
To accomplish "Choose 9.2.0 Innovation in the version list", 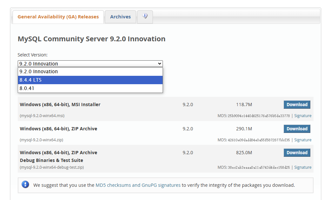I will [x=90, y=72].
